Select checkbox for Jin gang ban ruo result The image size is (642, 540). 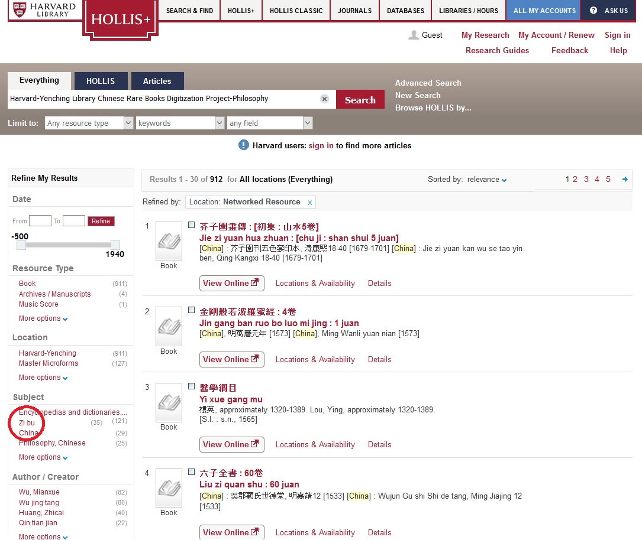[x=191, y=310]
